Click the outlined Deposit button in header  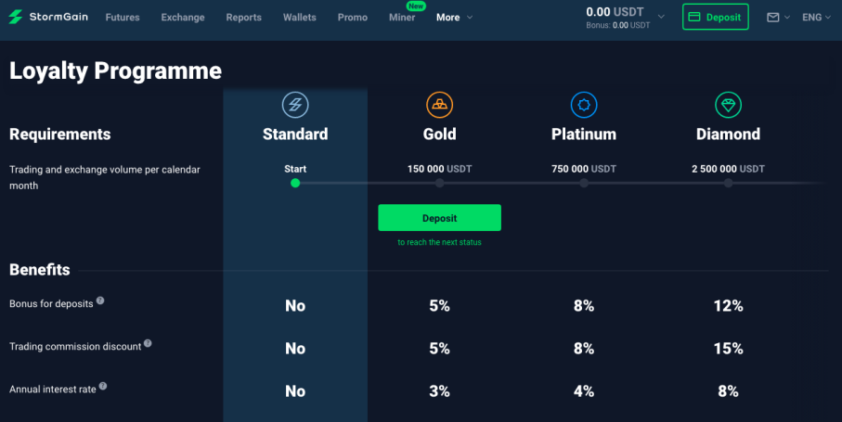click(x=715, y=17)
